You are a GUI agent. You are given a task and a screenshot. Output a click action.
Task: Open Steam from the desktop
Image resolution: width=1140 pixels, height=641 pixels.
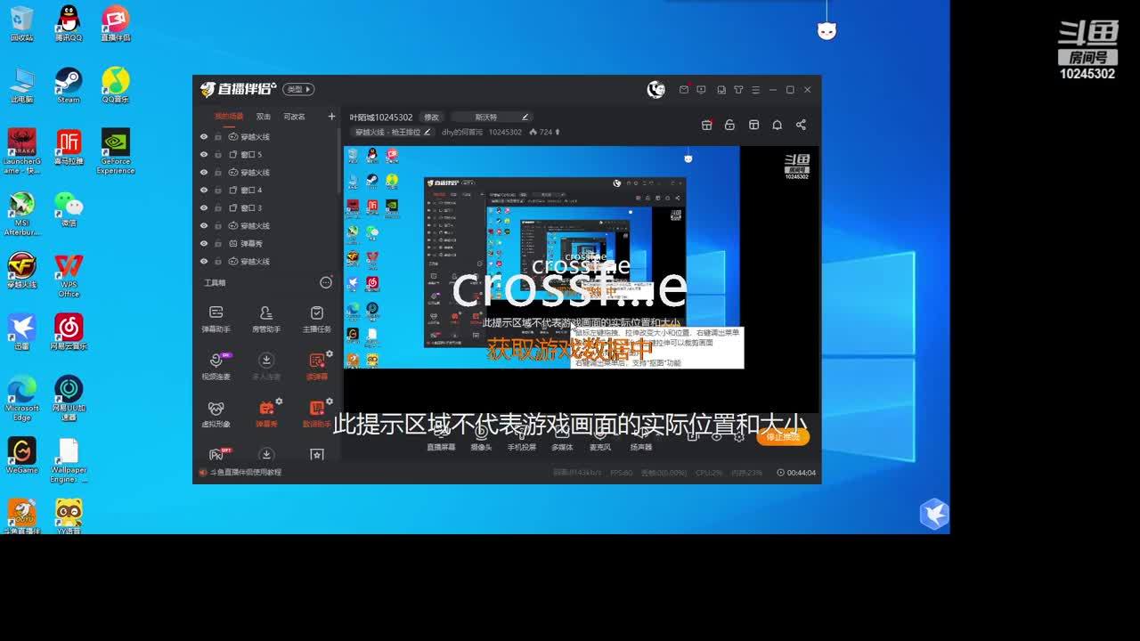[68, 85]
